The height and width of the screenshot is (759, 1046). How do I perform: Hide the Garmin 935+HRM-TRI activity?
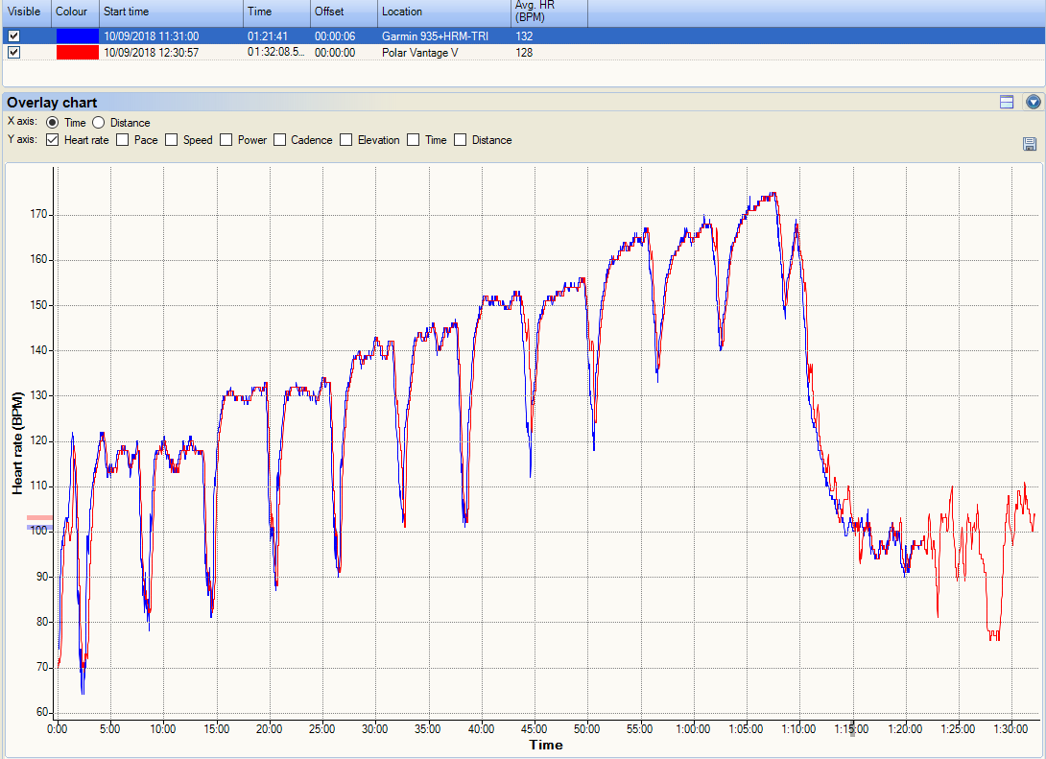point(13,36)
